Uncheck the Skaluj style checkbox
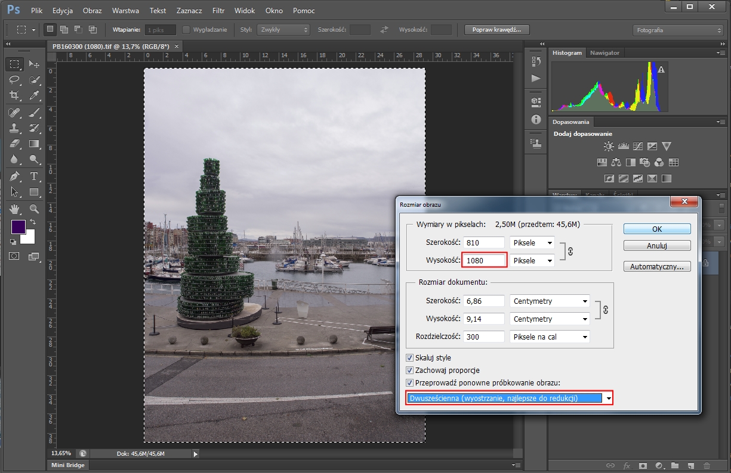The height and width of the screenshot is (473, 731). (x=409, y=358)
